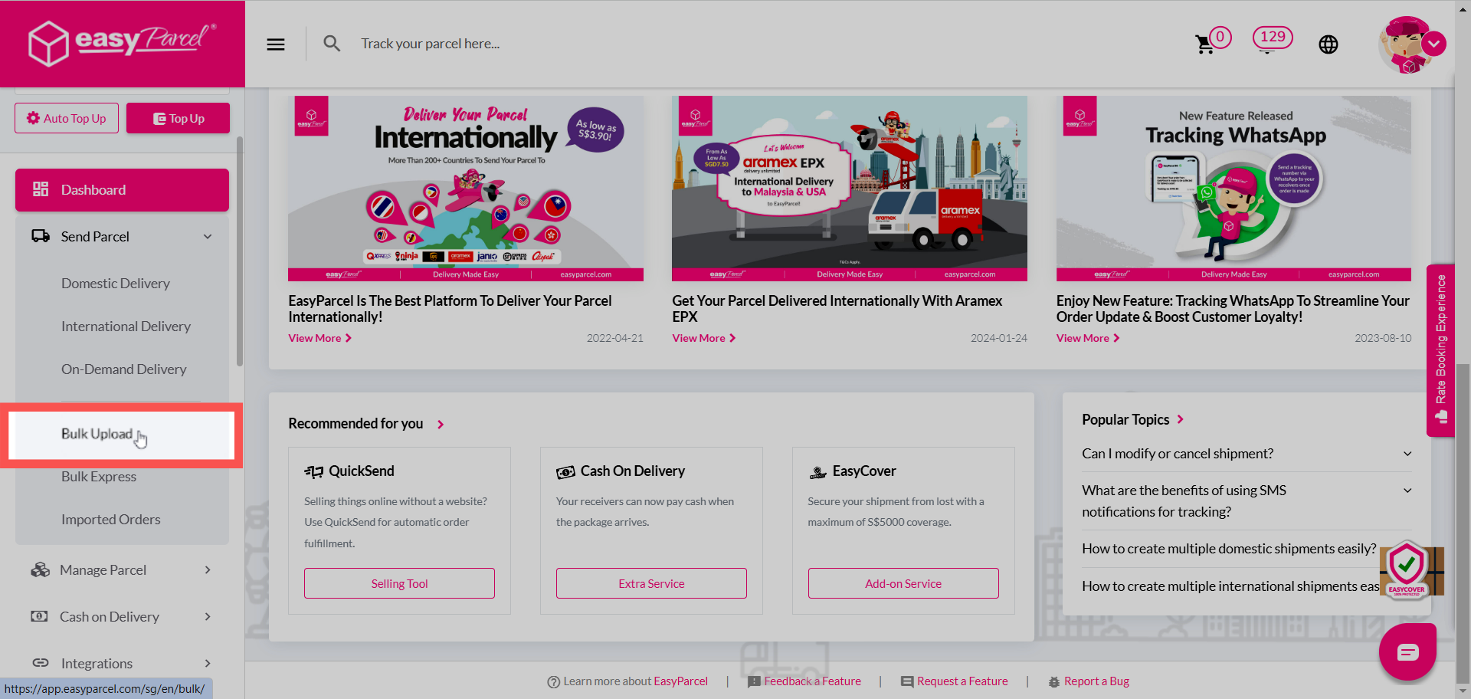The width and height of the screenshot is (1471, 699).
Task: Open Bulk Express menu item
Action: (x=99, y=477)
